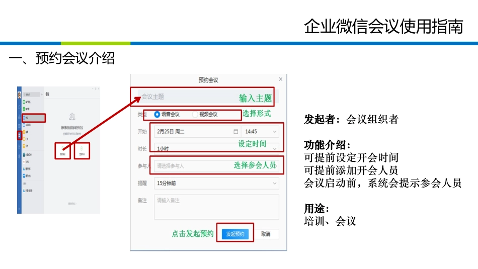Click the 时长 label
The height and width of the screenshot is (269, 478).
(142, 149)
